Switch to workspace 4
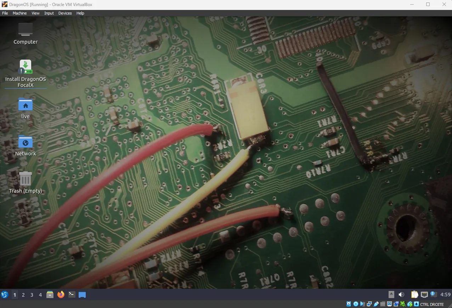This screenshot has height=308, width=452. [x=40, y=295]
